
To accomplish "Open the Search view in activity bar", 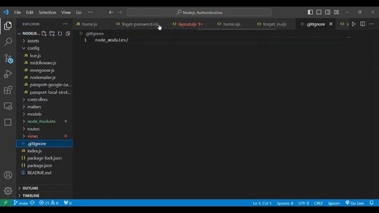I will 8,42.
